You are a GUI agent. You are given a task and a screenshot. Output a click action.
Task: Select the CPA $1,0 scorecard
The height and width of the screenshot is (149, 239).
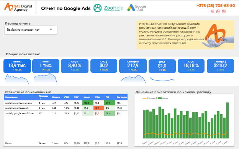coord(162,66)
